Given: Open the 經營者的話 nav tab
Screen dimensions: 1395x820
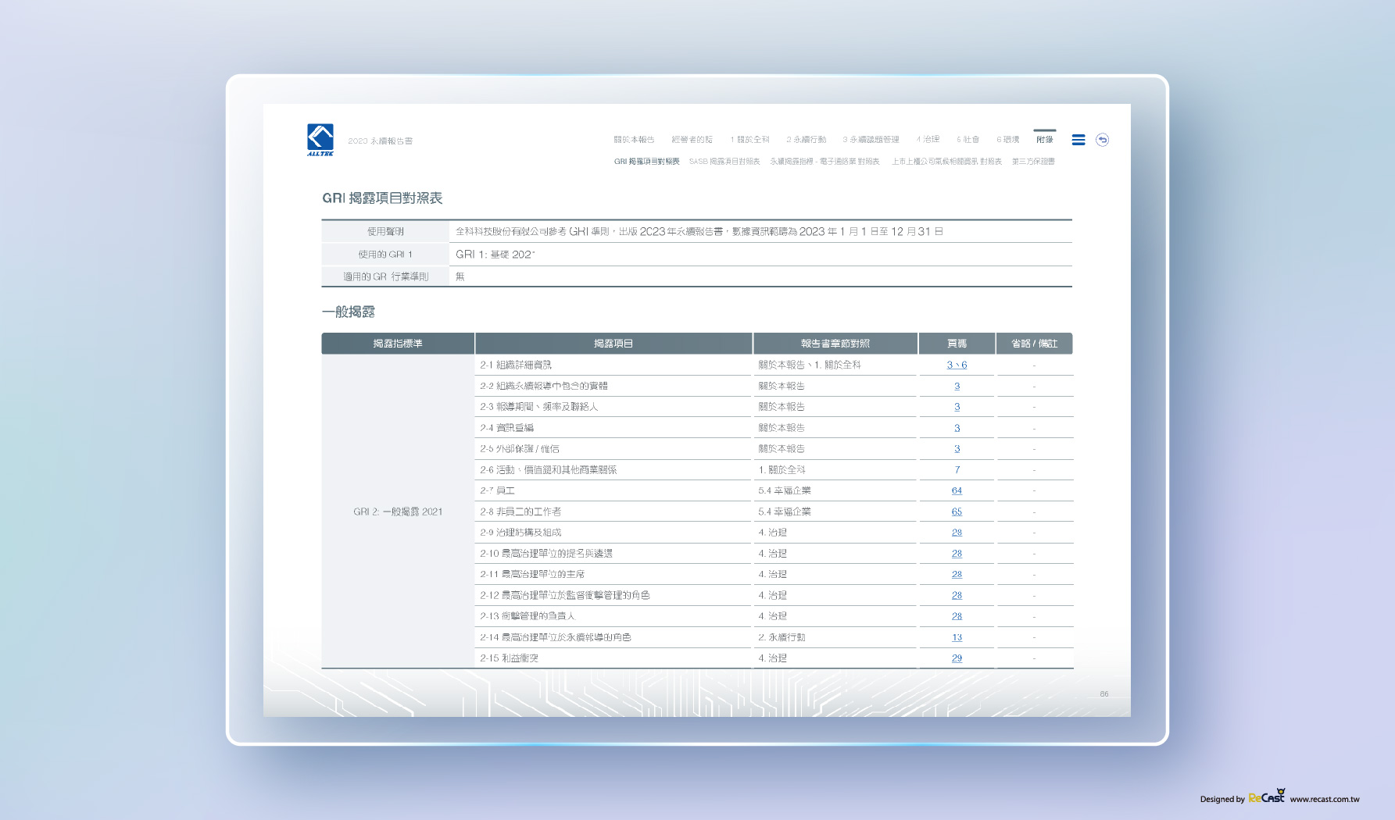Looking at the screenshot, I should pyautogui.click(x=692, y=140).
